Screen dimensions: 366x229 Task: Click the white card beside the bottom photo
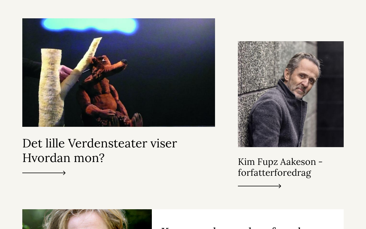(248, 219)
